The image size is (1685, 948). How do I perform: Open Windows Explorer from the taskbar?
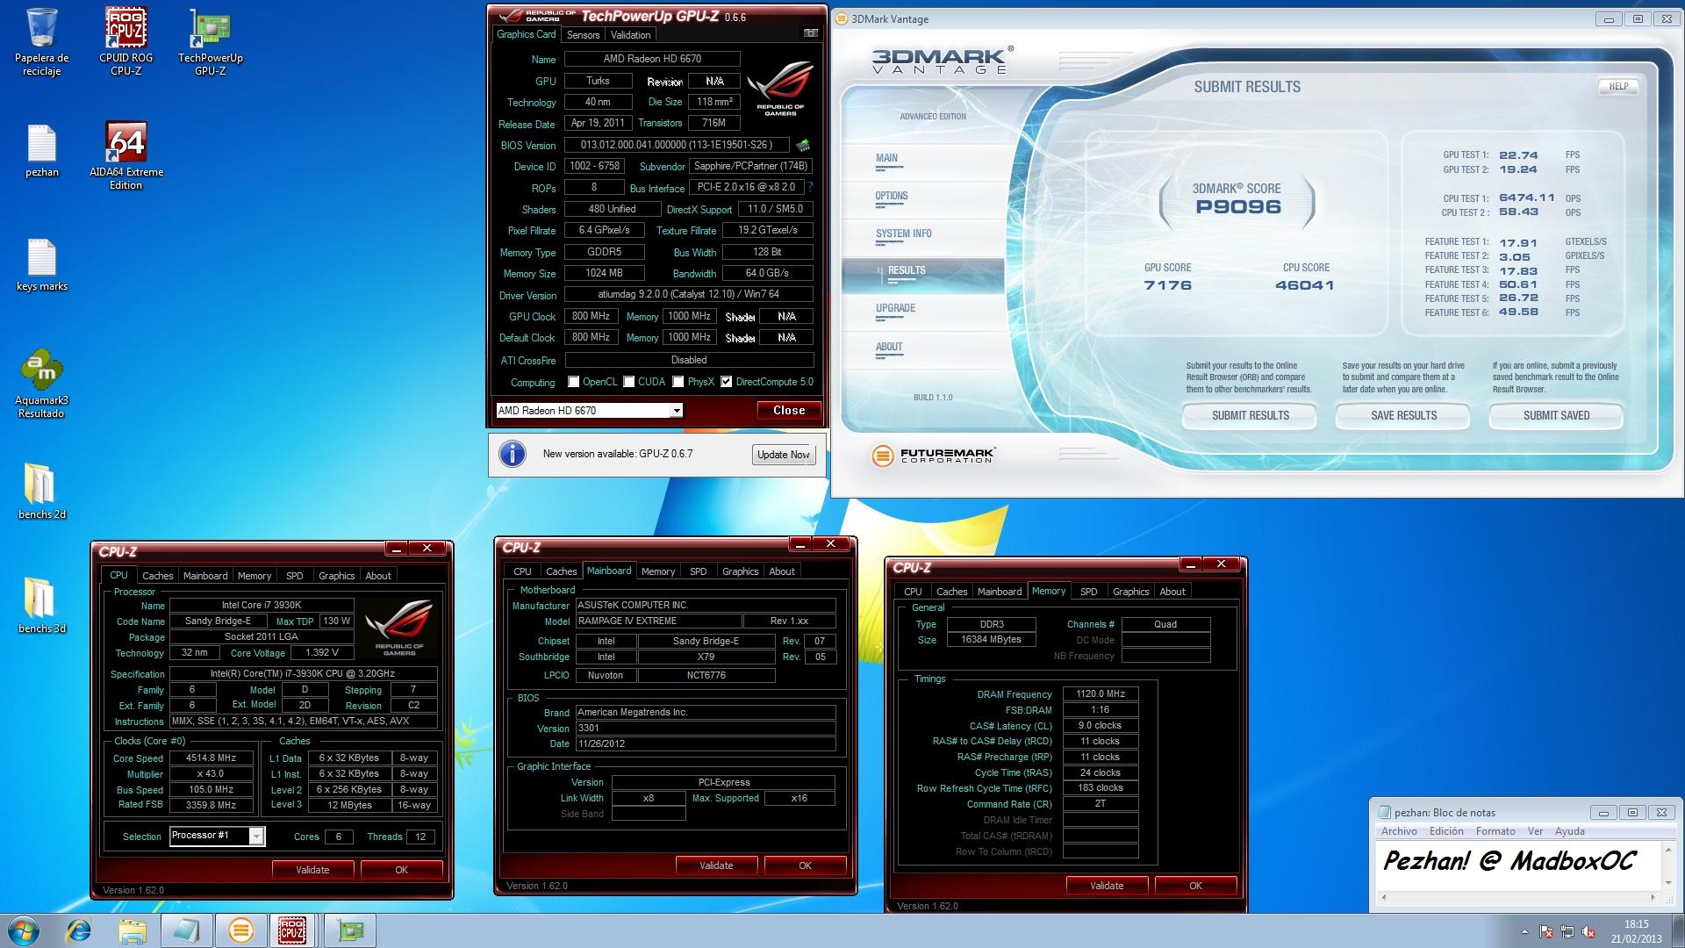(133, 930)
